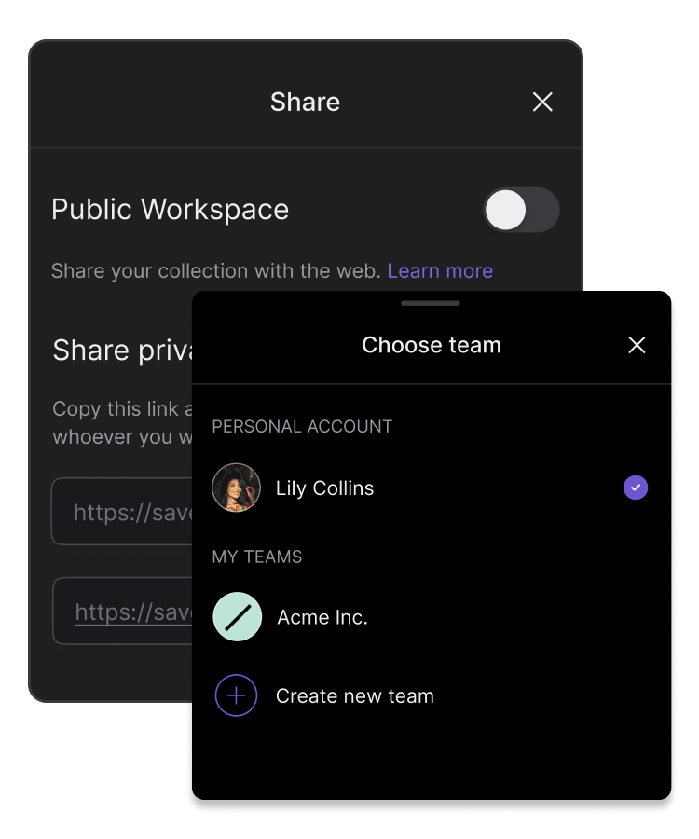
Task: Click the Share private section heading
Action: [122, 351]
